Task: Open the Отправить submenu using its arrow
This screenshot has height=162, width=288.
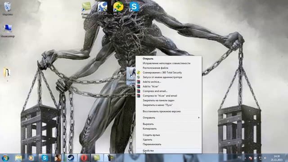Action: 199,117
